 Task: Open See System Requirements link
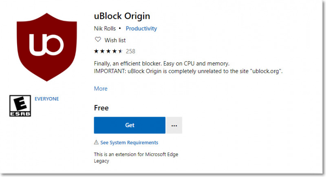coord(129,142)
